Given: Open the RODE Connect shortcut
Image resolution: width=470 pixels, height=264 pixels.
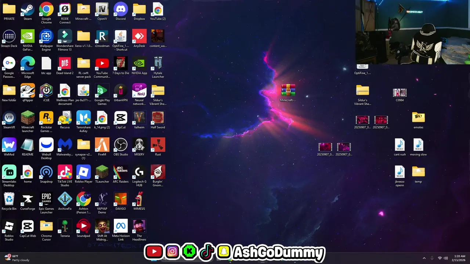Looking at the screenshot, I should pyautogui.click(x=65, y=13).
